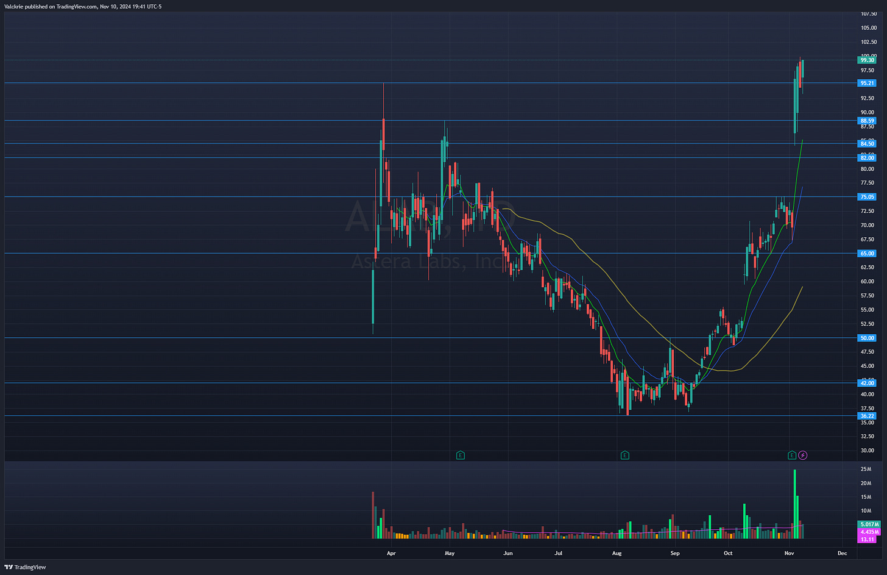Click the Sep label on time axis

675,554
